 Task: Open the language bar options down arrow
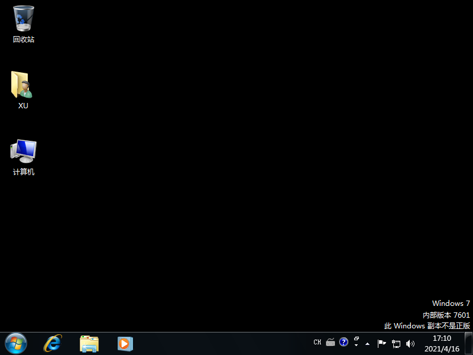(357, 346)
